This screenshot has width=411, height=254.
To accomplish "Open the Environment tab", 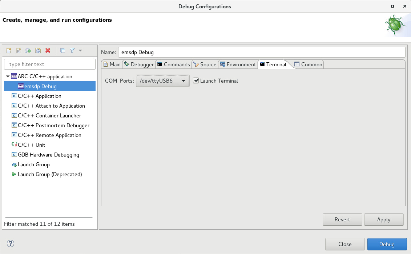I will coord(238,64).
